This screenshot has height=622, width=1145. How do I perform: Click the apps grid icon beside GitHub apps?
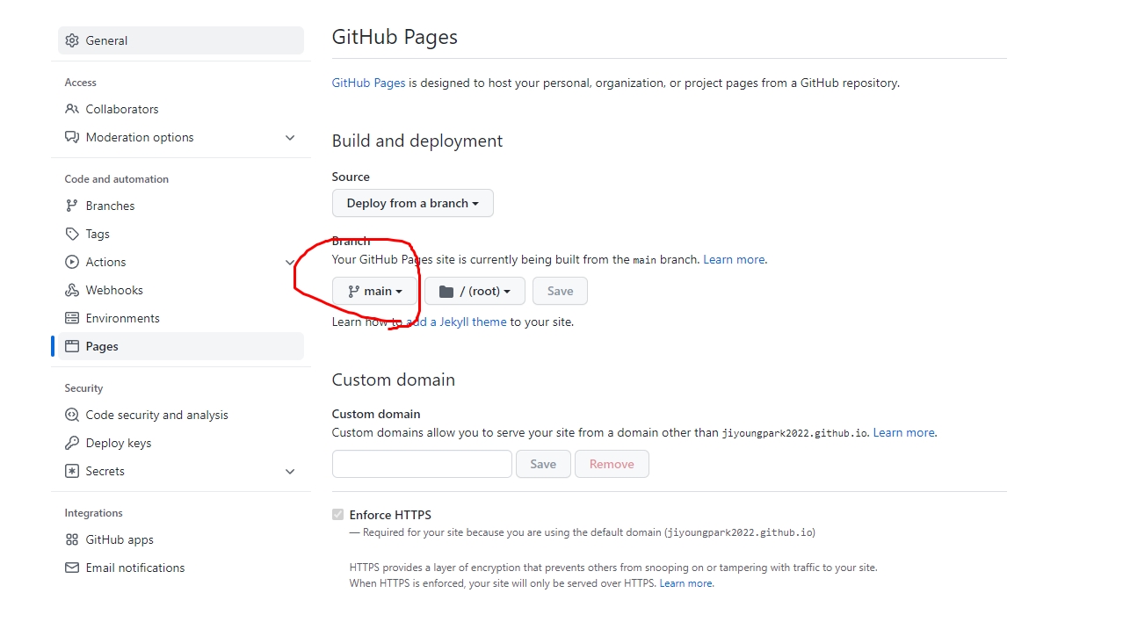[x=72, y=539]
